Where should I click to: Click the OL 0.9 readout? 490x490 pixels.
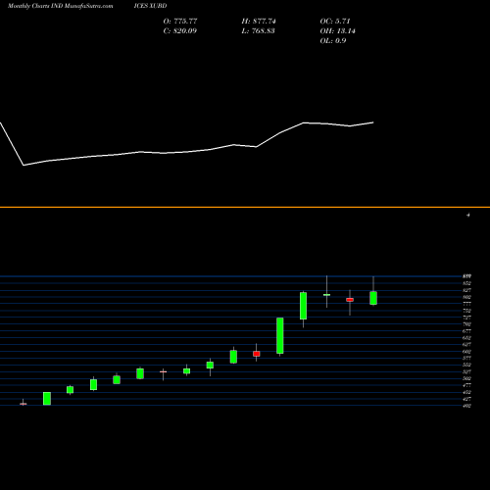tap(333, 41)
